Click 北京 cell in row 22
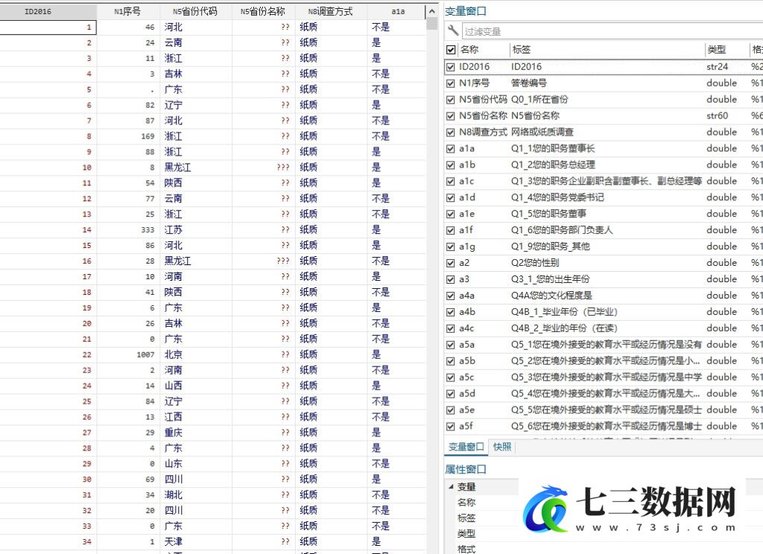The image size is (763, 554). (x=196, y=354)
